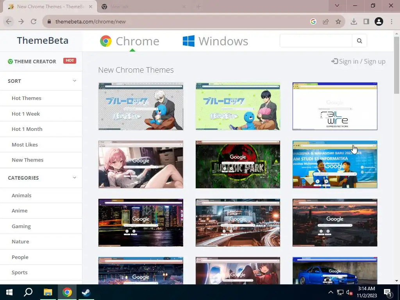Image resolution: width=400 pixels, height=300 pixels.
Task: Open the notification center icon
Action: pyautogui.click(x=387, y=293)
